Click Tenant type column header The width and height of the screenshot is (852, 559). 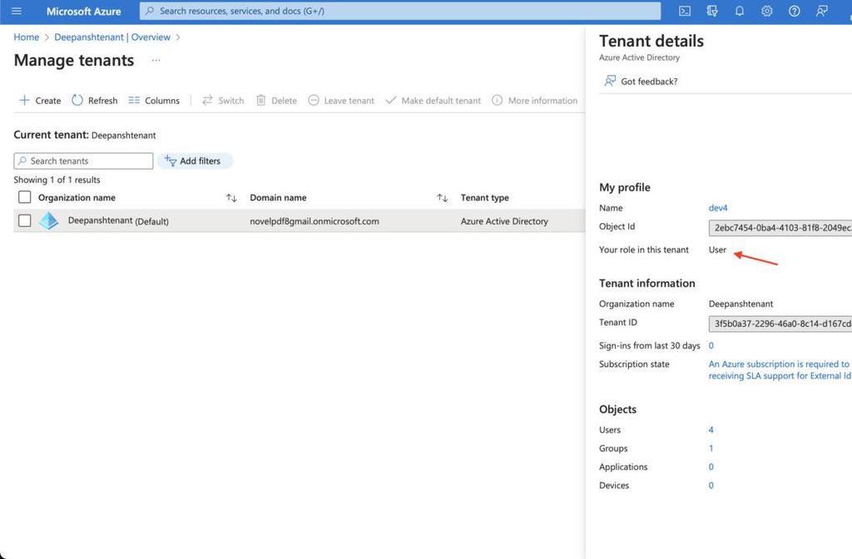point(485,198)
